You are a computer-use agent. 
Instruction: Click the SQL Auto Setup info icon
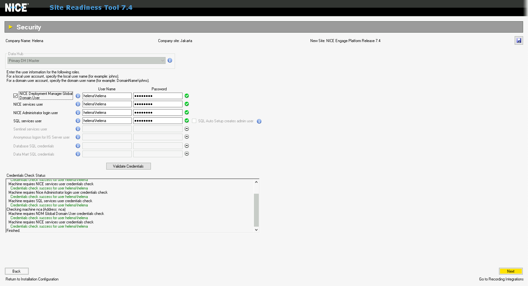point(259,121)
